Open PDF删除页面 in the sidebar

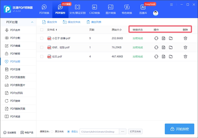[x=18, y=109]
